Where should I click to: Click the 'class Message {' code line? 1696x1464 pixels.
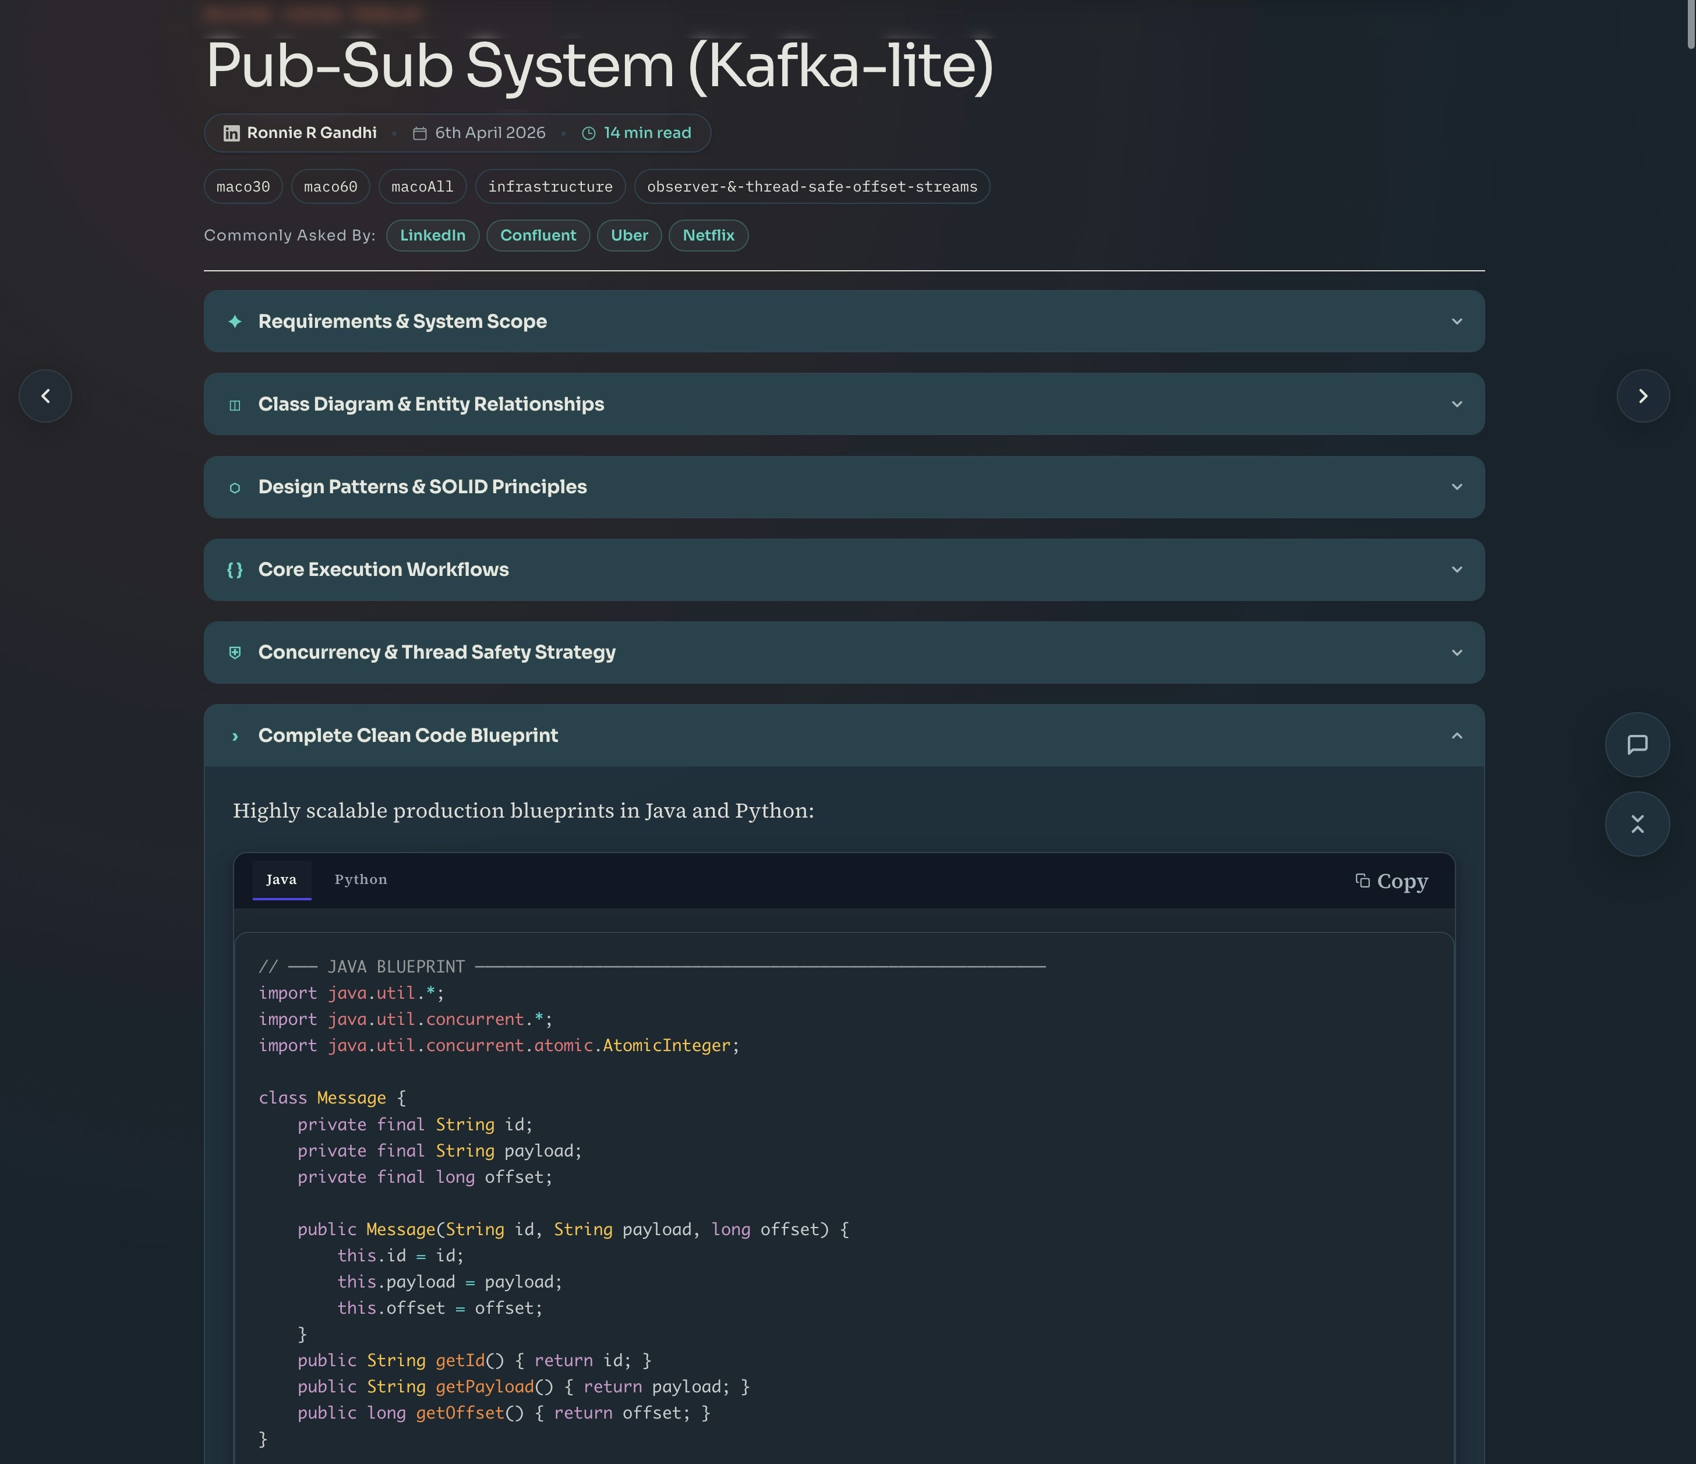coord(333,1098)
